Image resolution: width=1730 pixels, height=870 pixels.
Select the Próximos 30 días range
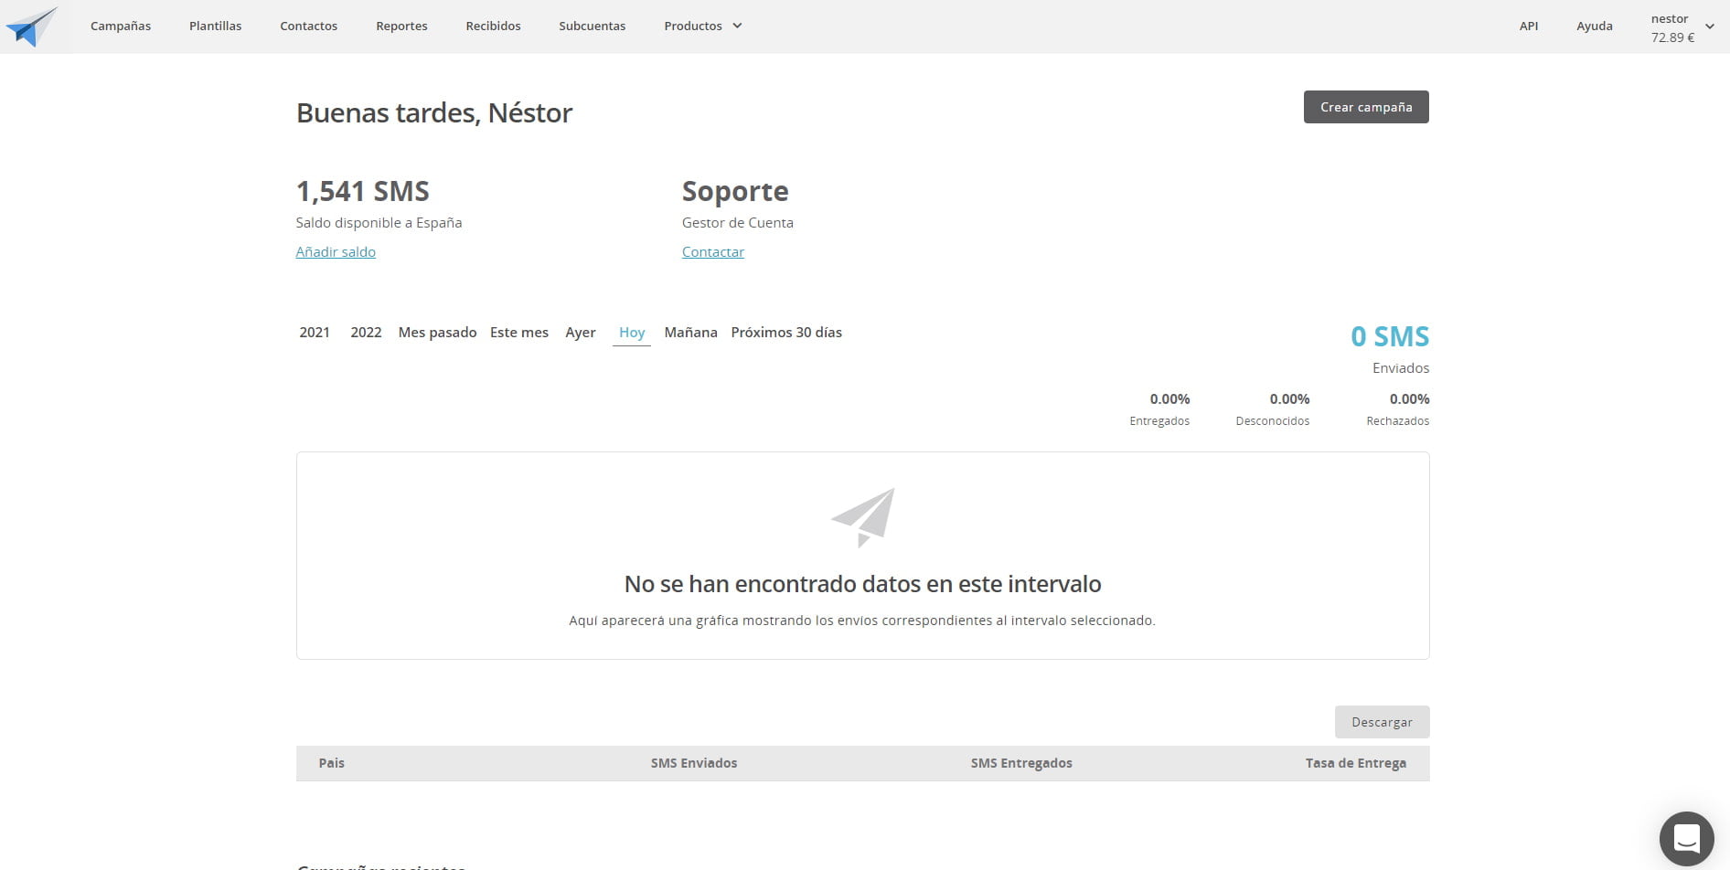tap(786, 332)
